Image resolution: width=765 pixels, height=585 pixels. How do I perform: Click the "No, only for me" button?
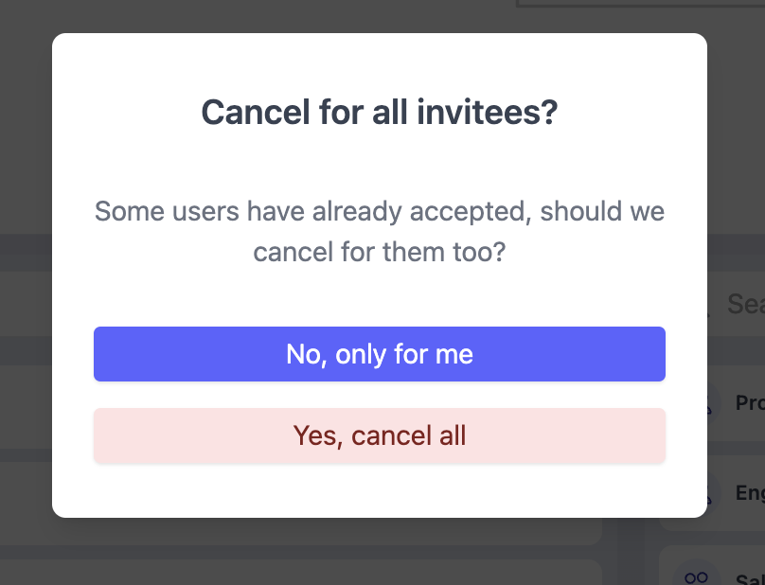379,354
